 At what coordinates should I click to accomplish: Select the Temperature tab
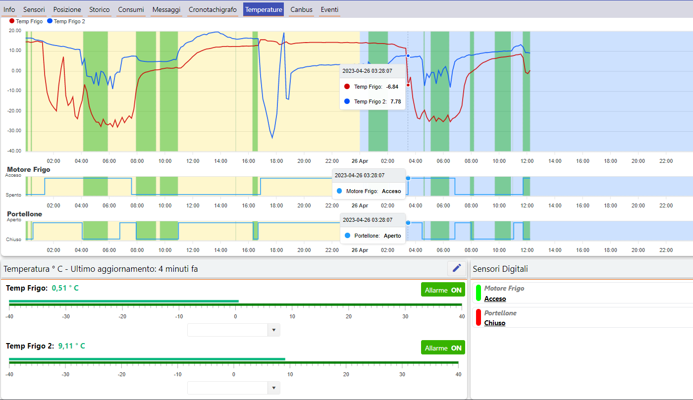pyautogui.click(x=264, y=9)
